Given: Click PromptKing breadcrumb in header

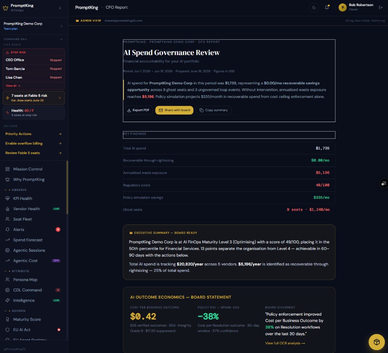Looking at the screenshot, I should pos(86,8).
